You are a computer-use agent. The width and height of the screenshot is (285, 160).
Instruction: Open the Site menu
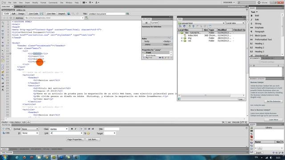point(62,3)
